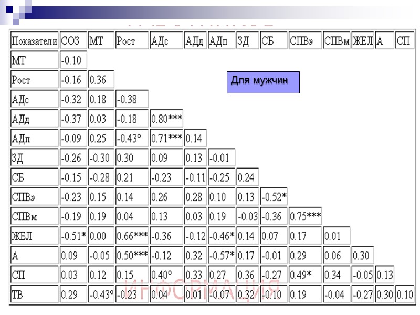
Task: Select the '-0.28' cell in СБ row
Action: coord(101,177)
